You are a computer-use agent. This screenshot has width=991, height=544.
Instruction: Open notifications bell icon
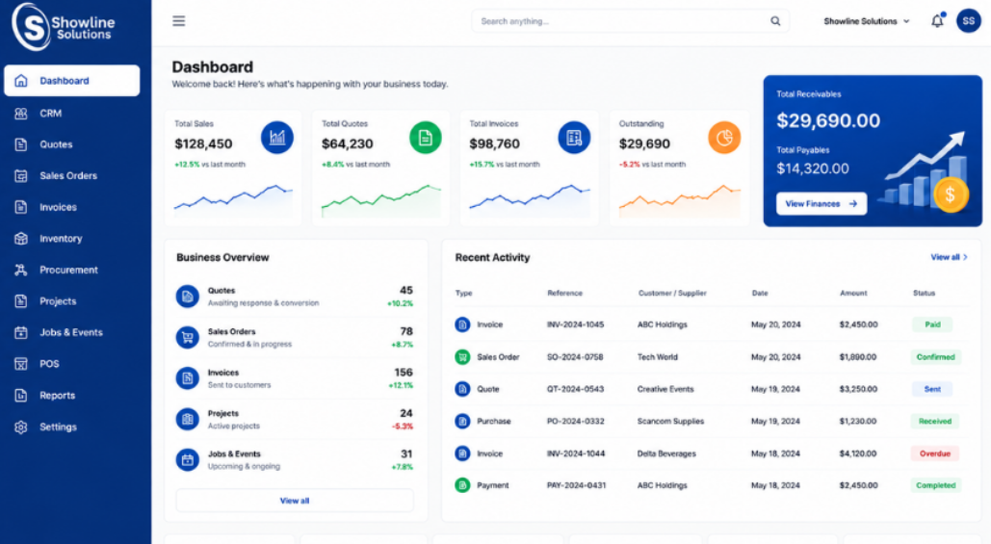tap(937, 21)
